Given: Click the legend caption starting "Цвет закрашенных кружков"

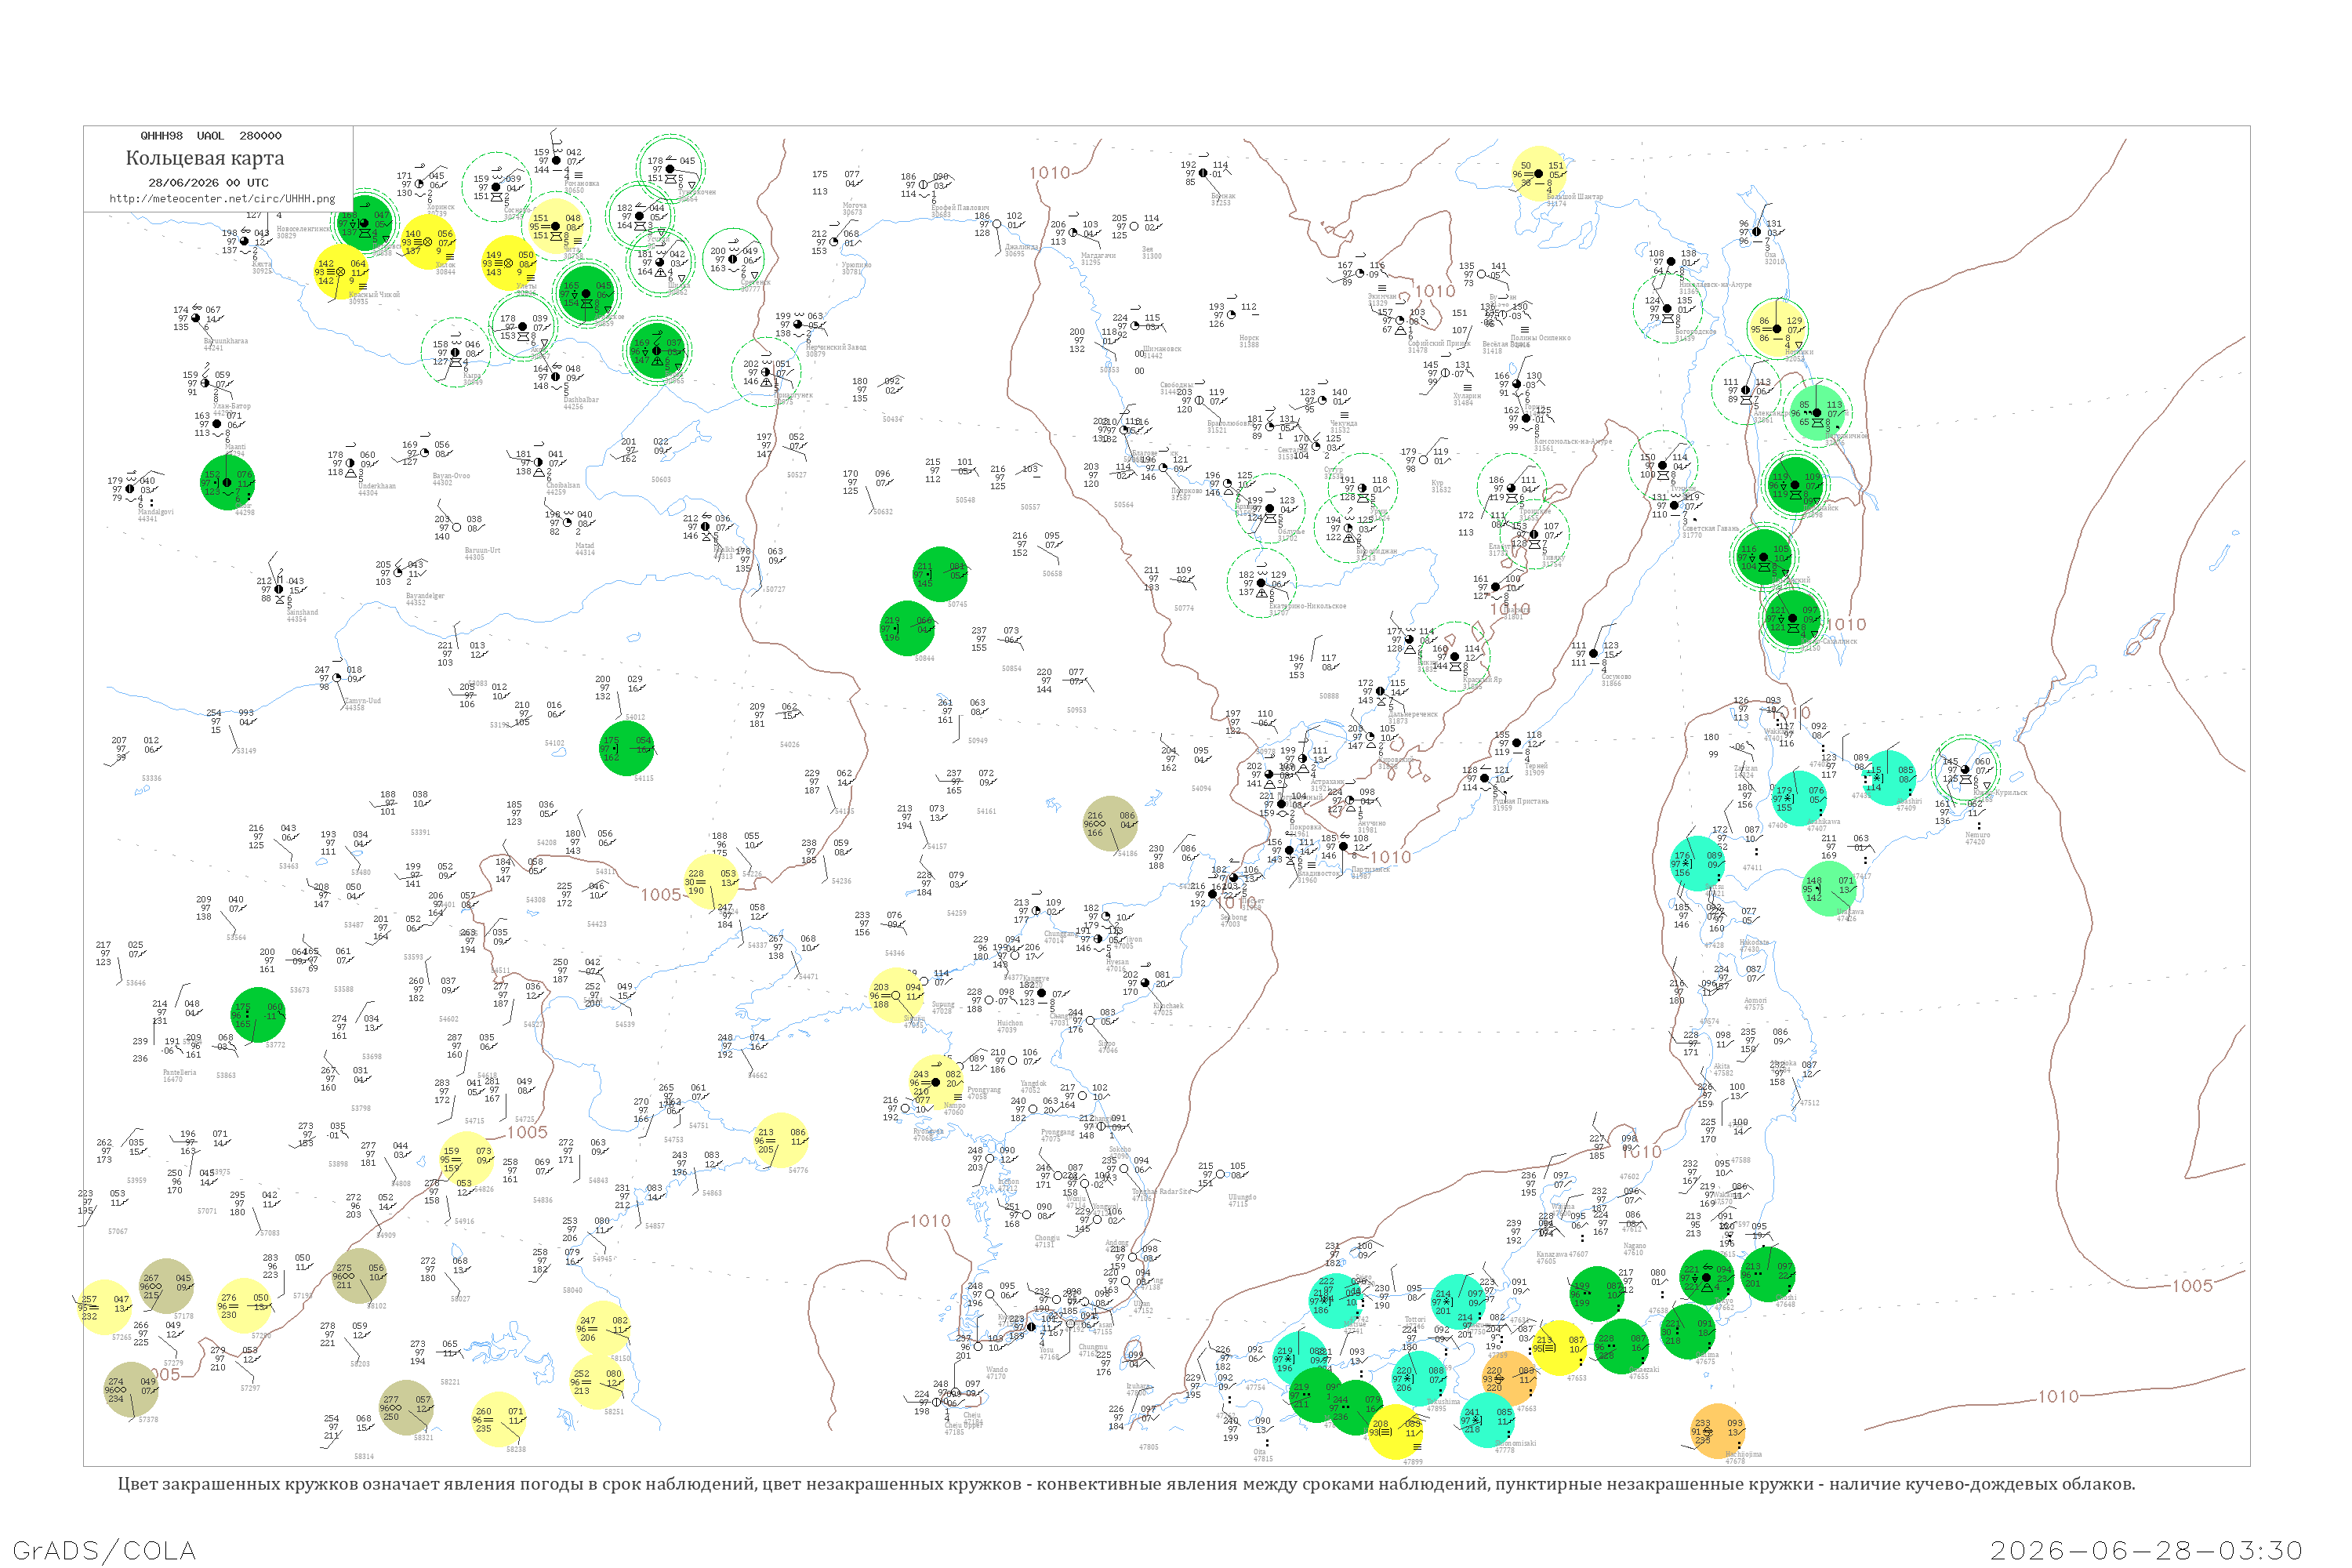Looking at the screenshot, I should (x=1126, y=1484).
